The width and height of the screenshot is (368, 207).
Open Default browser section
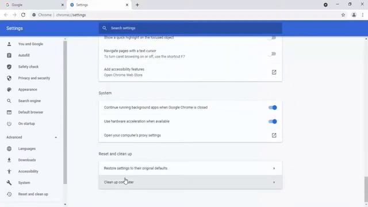tap(30, 112)
